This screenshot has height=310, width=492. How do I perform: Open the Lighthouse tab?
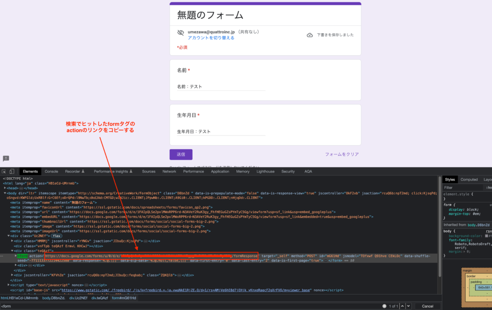[265, 171]
